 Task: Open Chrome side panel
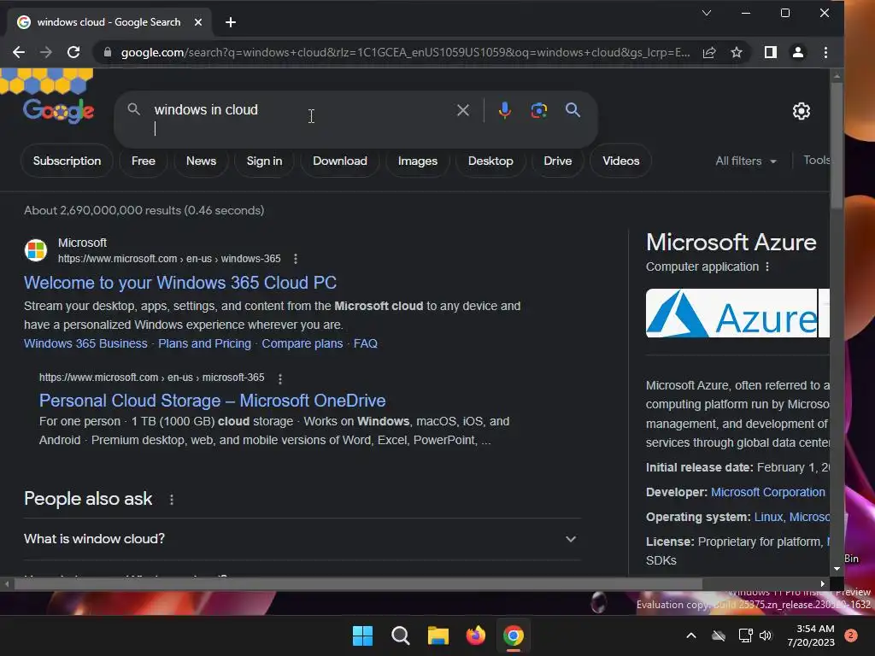(771, 52)
